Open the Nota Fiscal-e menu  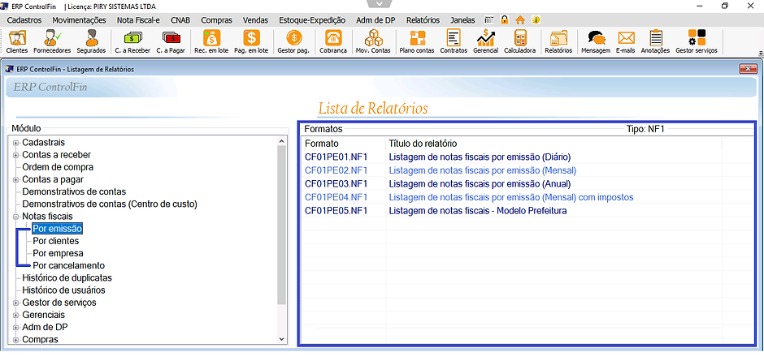[138, 20]
